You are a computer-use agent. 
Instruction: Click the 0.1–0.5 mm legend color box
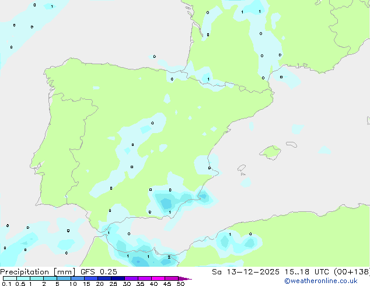[x=10, y=278]
